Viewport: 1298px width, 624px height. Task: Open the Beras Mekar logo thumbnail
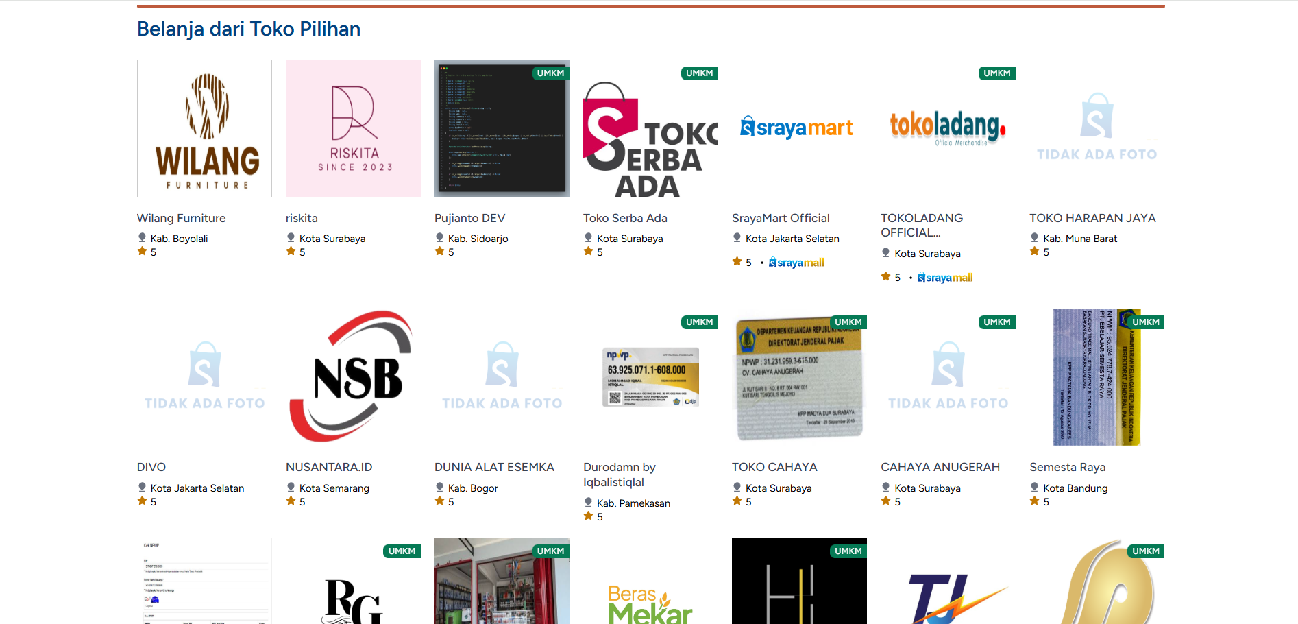pyautogui.click(x=650, y=581)
